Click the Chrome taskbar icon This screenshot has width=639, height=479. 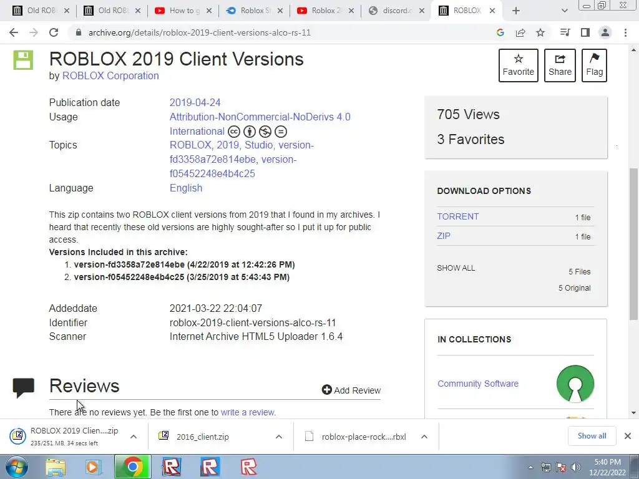pos(133,467)
